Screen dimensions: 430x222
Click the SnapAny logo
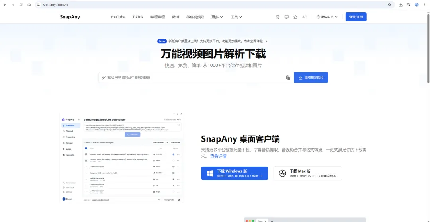coord(70,17)
